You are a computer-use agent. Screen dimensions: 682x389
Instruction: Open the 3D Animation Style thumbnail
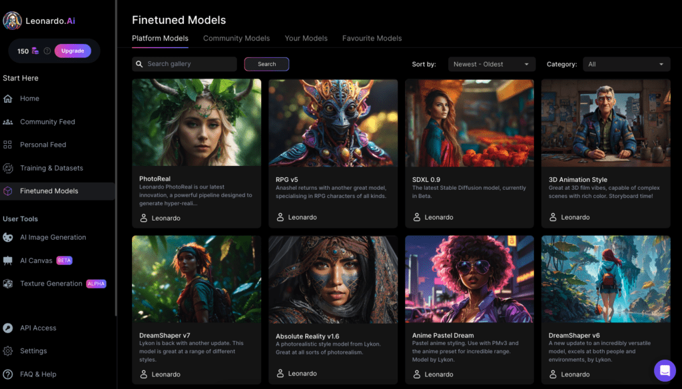[x=606, y=123]
